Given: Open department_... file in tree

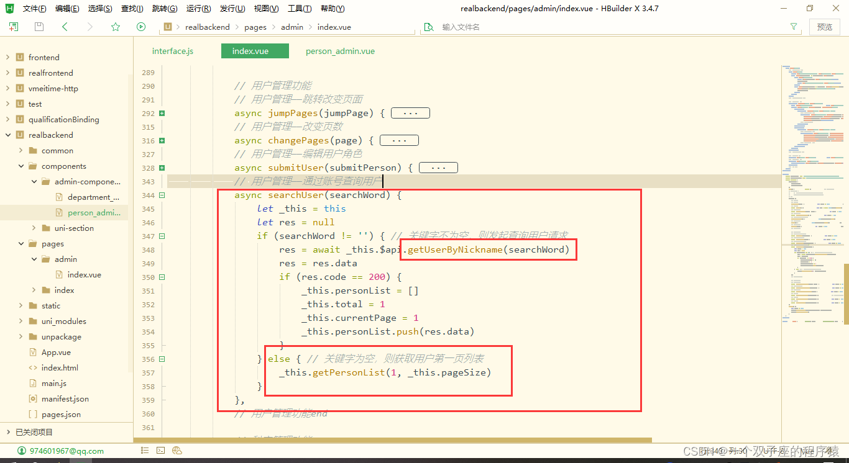Looking at the screenshot, I should (93, 197).
